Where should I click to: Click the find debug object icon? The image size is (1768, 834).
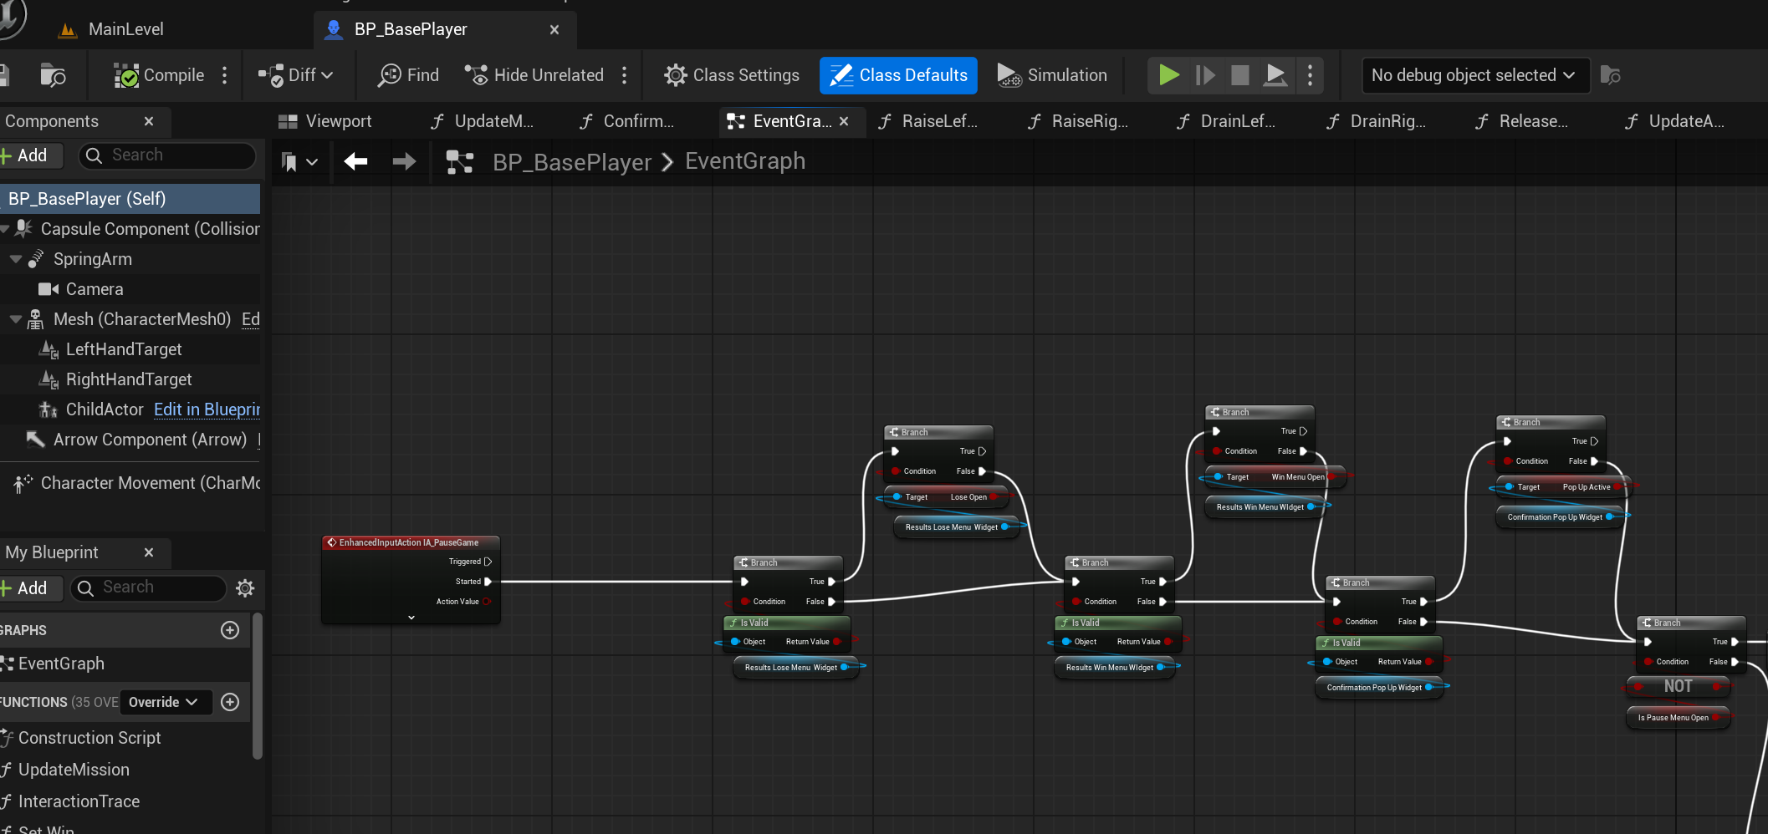coord(1610,75)
